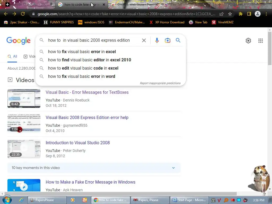Play the 6:42 video thumbnail
The image size is (272, 204).
24,98
